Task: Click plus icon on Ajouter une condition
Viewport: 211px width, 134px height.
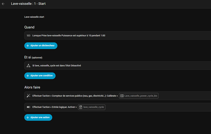Action: pos(28,76)
